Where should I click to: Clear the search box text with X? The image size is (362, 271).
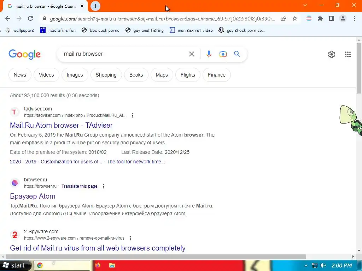191,54
